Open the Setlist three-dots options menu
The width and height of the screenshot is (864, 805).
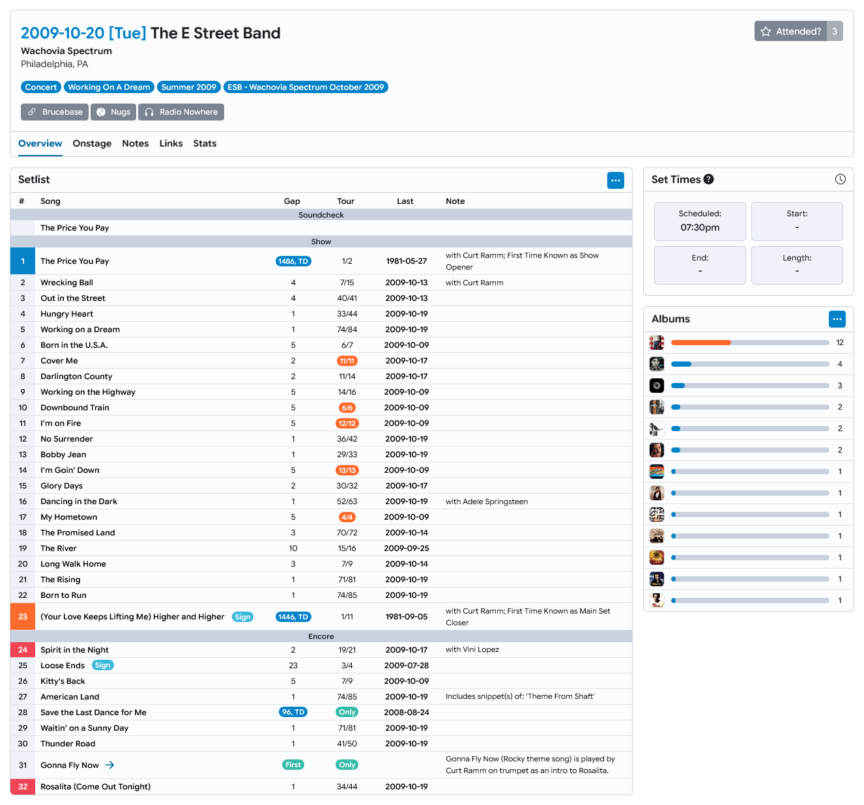click(616, 180)
